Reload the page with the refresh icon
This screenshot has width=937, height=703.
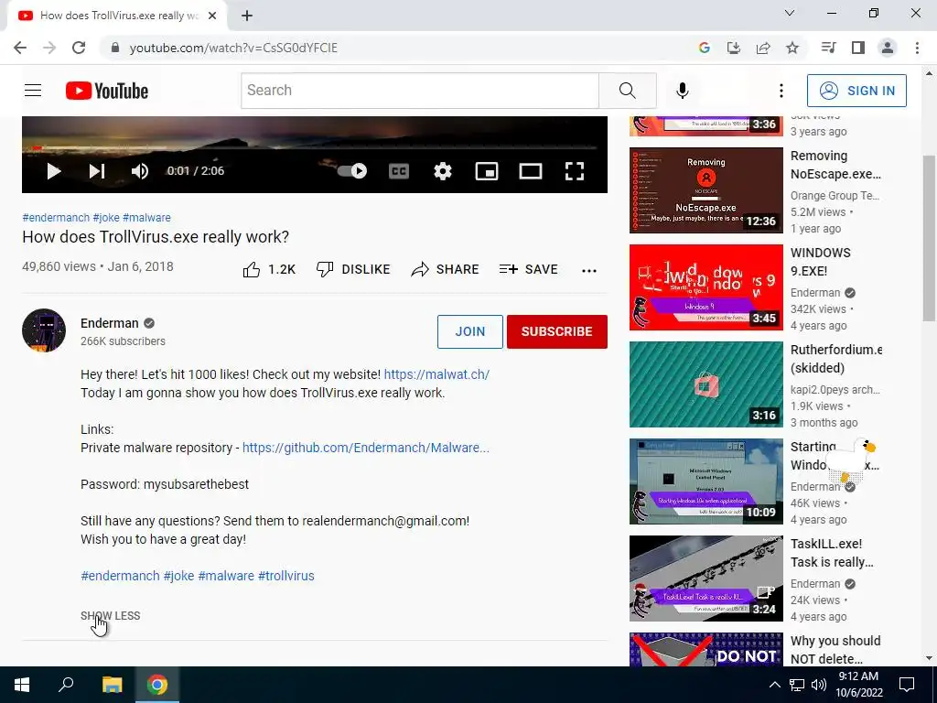(x=79, y=48)
